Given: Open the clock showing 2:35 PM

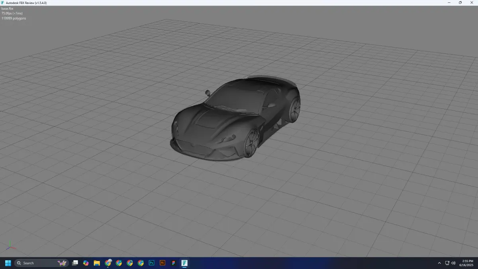Looking at the screenshot, I should (x=466, y=263).
